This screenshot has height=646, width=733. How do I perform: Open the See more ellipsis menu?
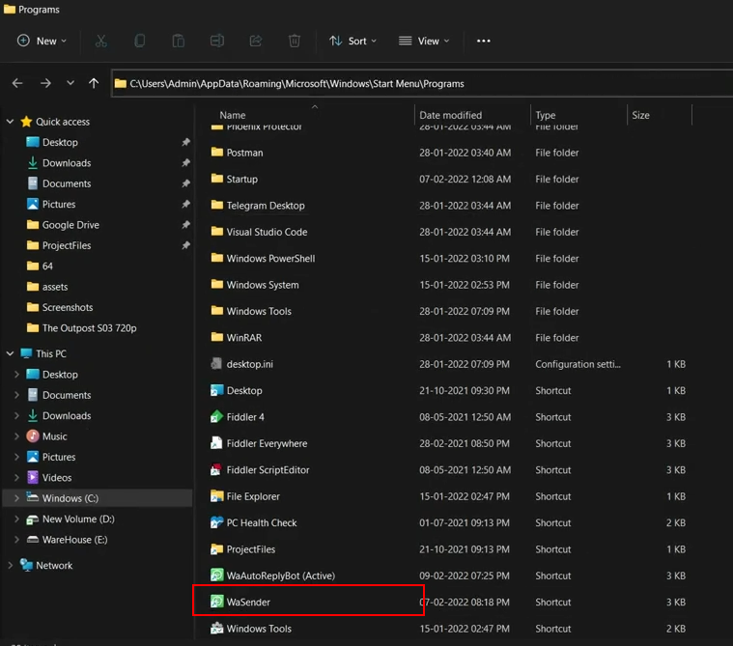coord(484,41)
